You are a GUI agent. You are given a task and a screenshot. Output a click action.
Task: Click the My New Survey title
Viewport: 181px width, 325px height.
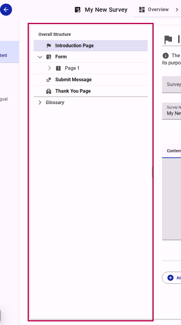pos(106,10)
